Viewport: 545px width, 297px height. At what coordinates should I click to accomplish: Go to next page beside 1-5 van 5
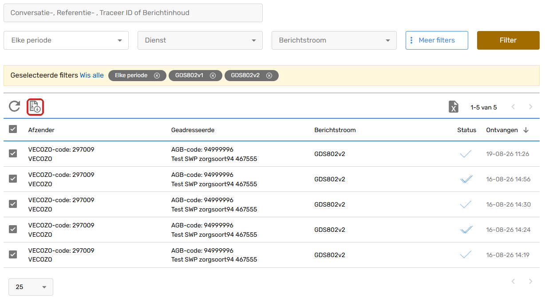point(530,107)
